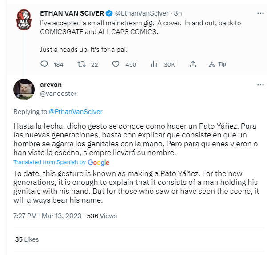Click the @EthanVanSciver handle in the tweet header
This screenshot has height=255, width=267.
(142, 13)
